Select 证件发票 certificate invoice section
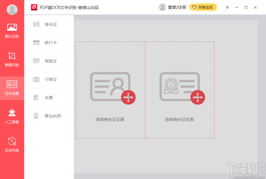266x179 pixels. pos(12,88)
